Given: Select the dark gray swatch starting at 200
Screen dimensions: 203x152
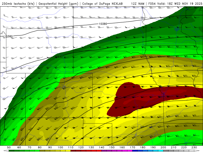Looking at the screenshot, I should click(x=166, y=151).
